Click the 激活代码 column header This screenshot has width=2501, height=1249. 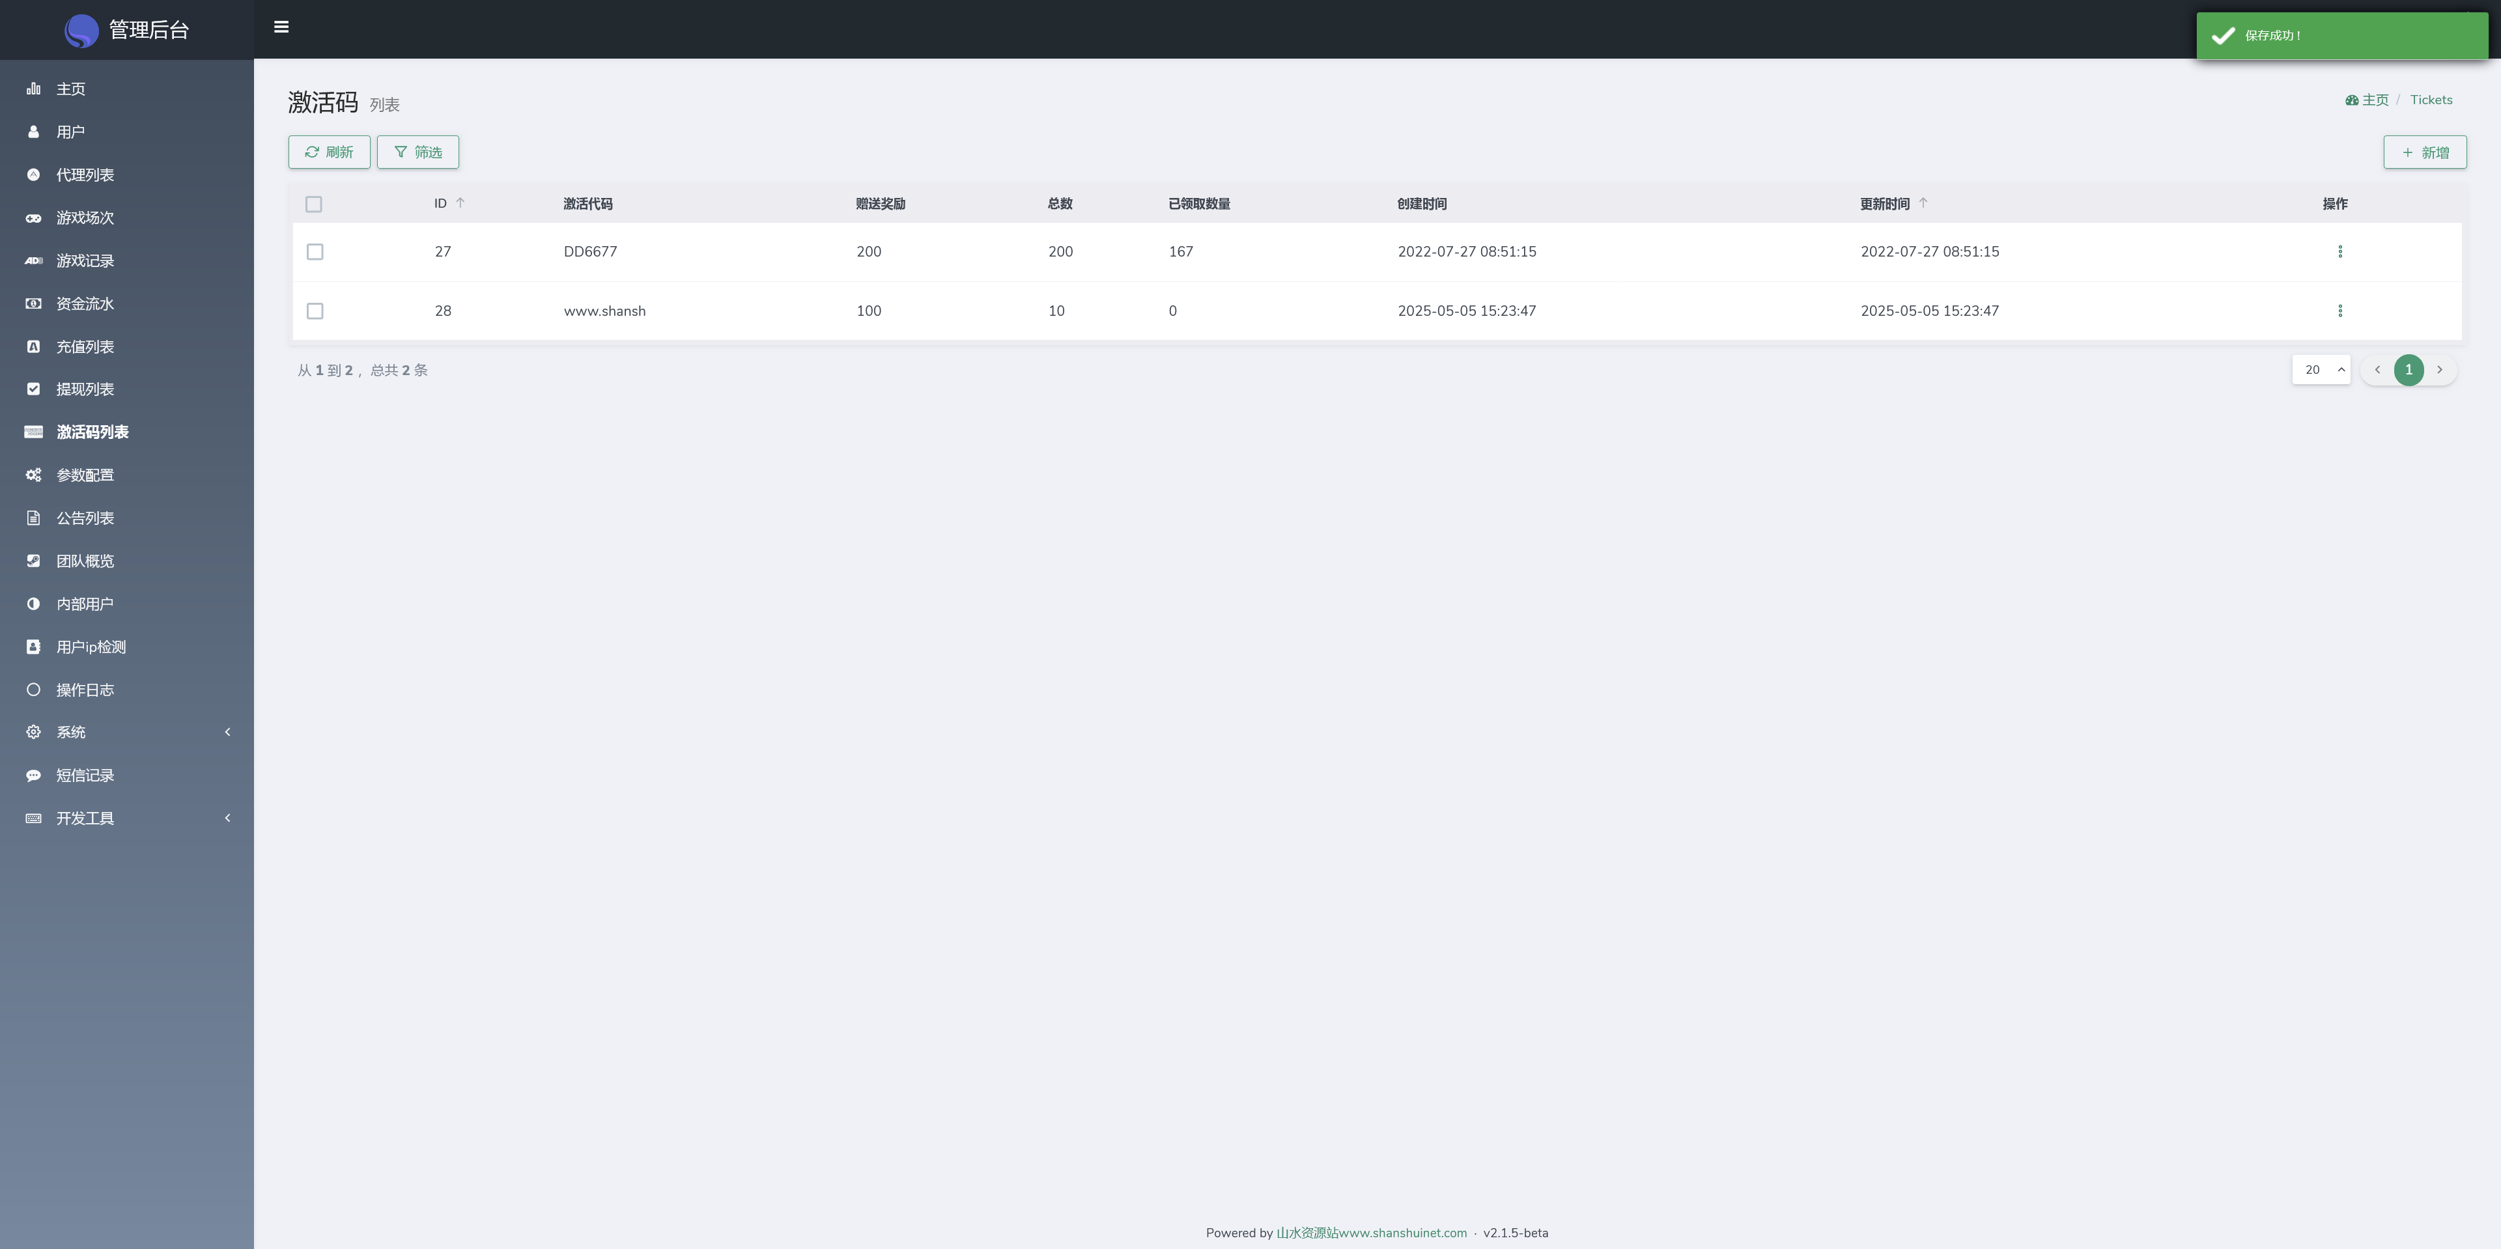click(587, 204)
